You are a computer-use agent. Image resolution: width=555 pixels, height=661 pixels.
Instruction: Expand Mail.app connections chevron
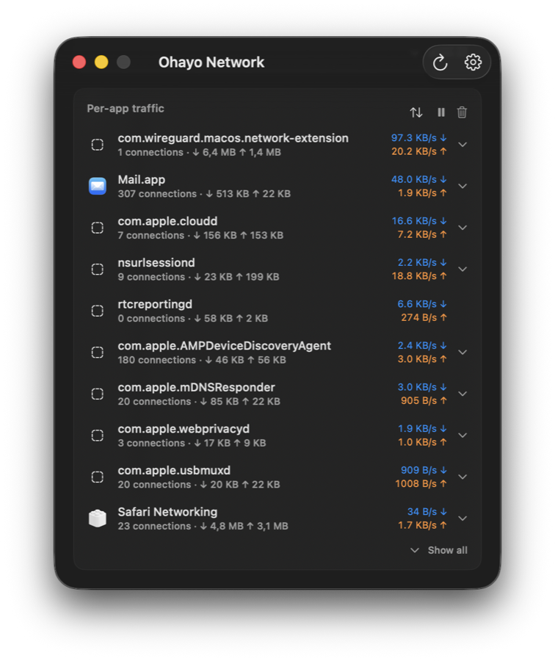pyautogui.click(x=462, y=186)
